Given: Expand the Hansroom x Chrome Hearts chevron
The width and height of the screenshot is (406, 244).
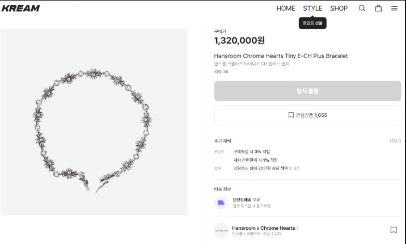Looking at the screenshot, I should pyautogui.click(x=298, y=228).
